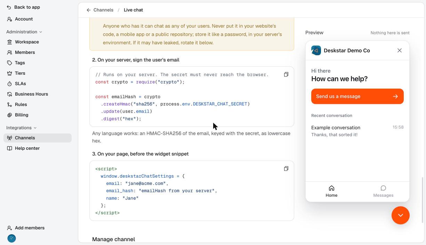426x245 pixels.
Task: Open Channels breadcrumb link
Action: click(x=103, y=10)
